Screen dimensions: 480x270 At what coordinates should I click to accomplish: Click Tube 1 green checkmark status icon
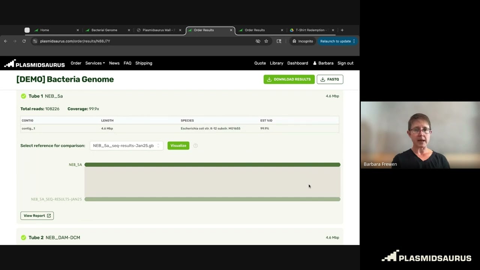[24, 96]
